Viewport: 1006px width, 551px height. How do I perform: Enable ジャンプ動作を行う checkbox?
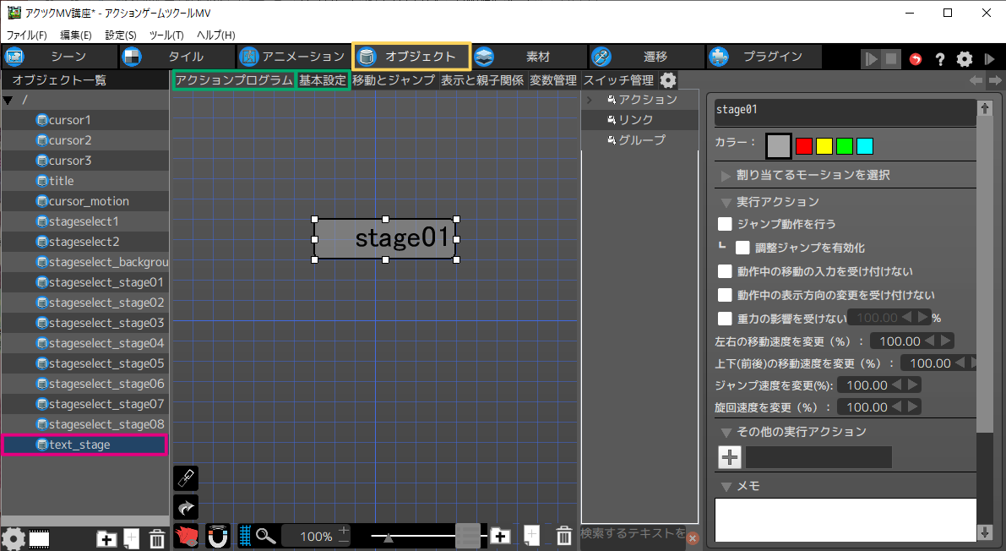click(725, 224)
